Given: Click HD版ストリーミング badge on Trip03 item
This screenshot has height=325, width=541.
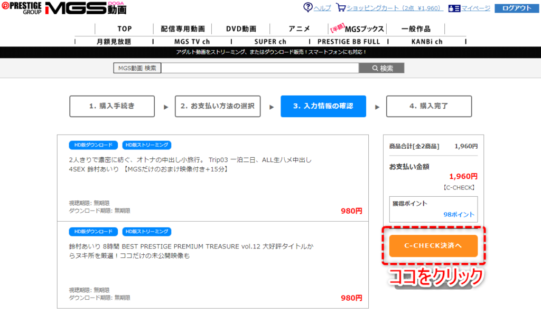Looking at the screenshot, I should click(147, 145).
